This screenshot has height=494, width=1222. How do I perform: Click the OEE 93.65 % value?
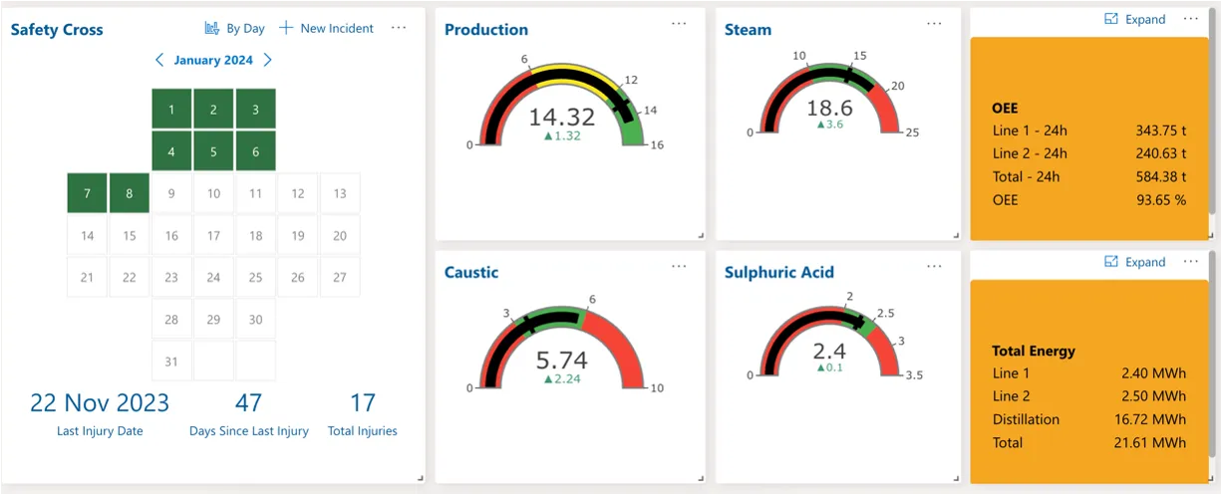tap(1161, 199)
